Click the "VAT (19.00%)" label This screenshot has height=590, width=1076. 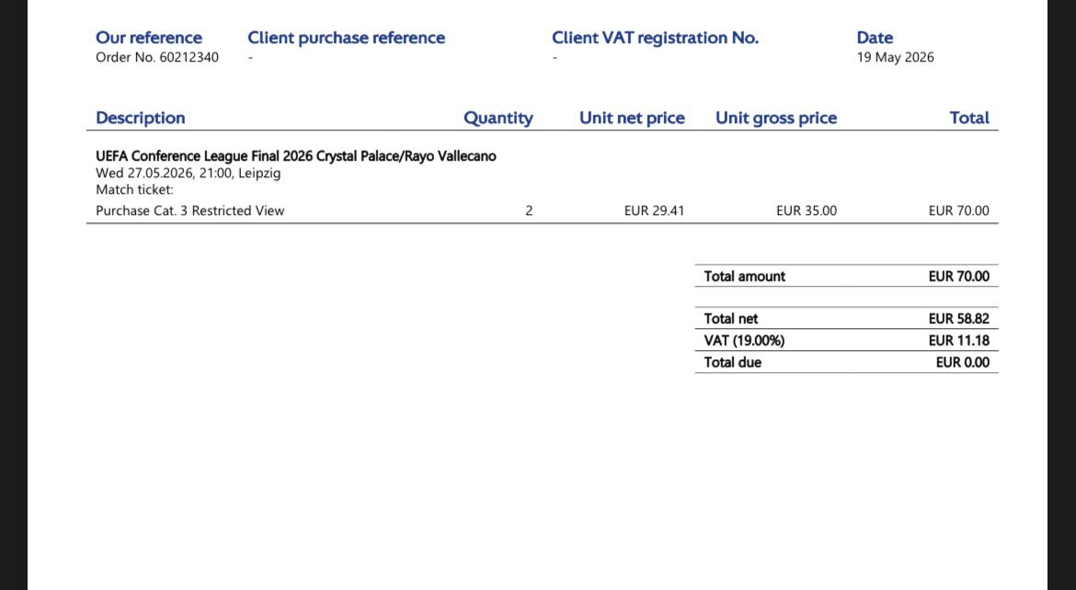pyautogui.click(x=744, y=341)
